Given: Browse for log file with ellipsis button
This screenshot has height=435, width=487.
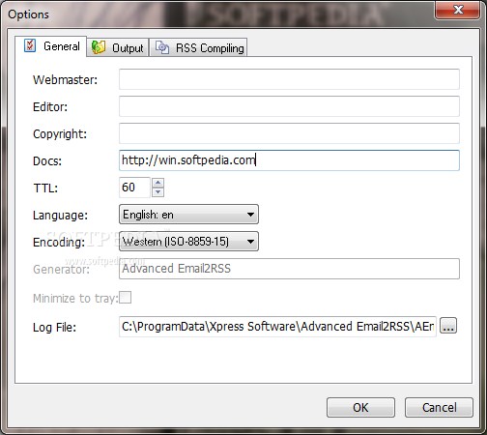Looking at the screenshot, I should pos(448,326).
